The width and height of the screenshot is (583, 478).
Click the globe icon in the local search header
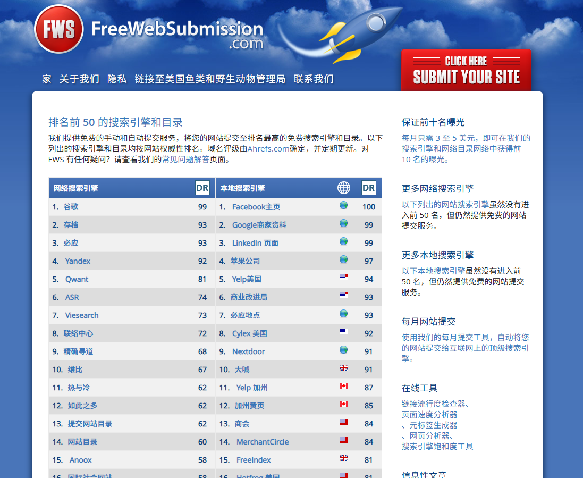(x=343, y=188)
